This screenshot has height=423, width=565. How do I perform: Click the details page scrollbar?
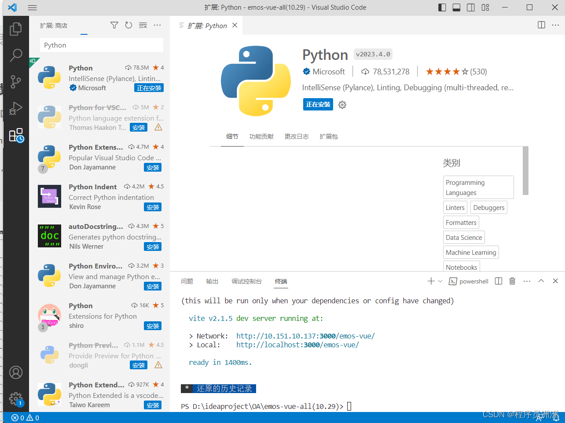point(525,171)
